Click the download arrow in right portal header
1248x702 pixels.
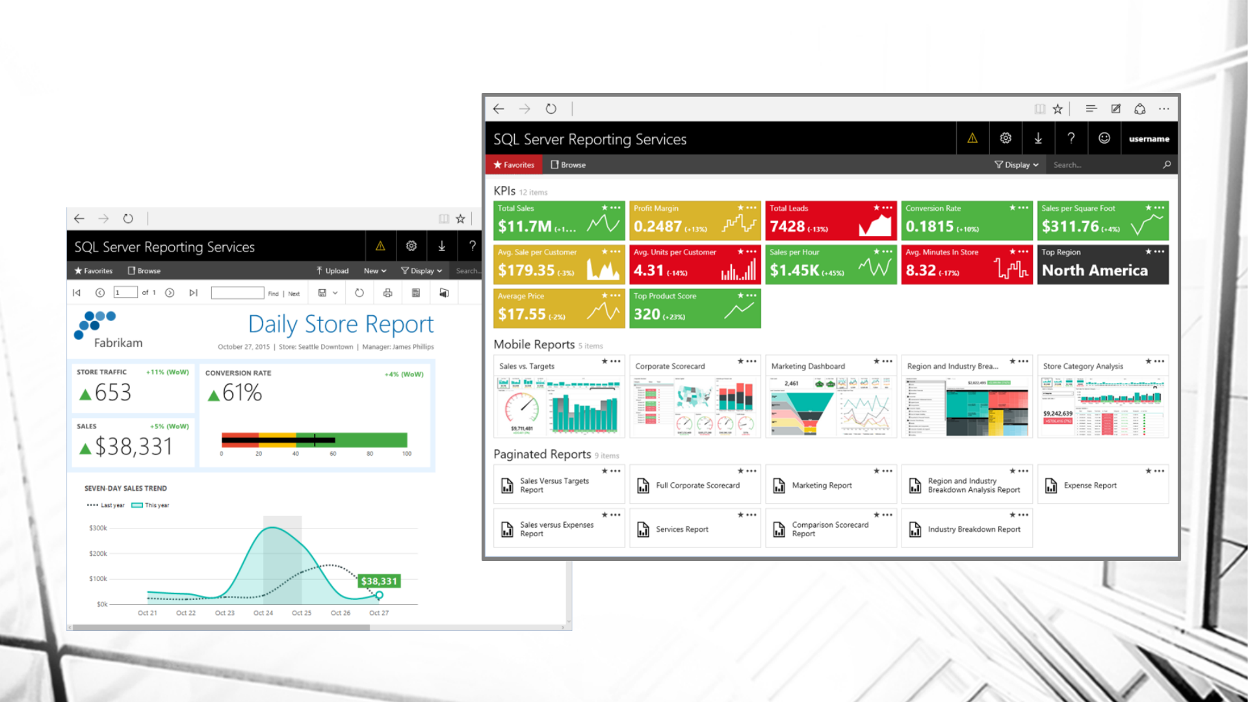tap(1038, 138)
